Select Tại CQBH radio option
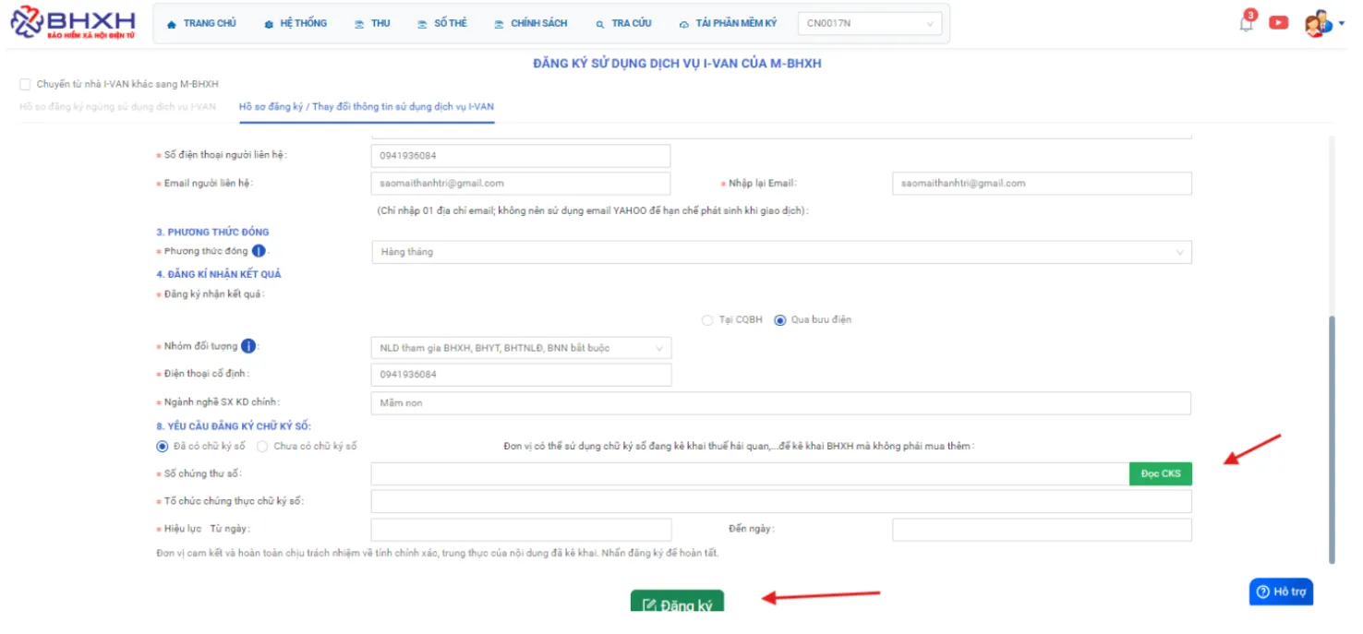 tap(707, 320)
